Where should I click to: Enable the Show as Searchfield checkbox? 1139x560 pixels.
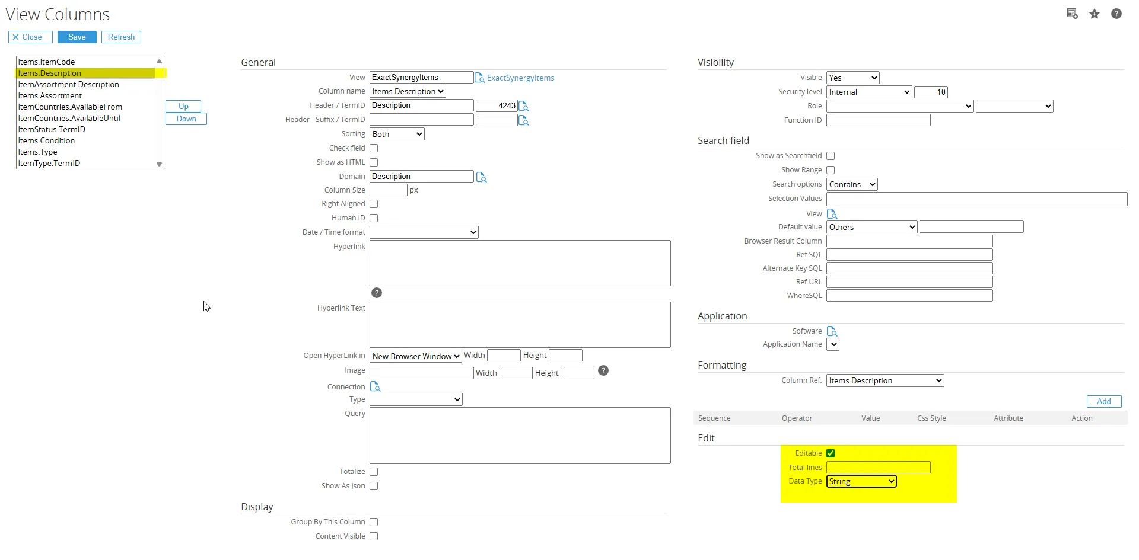(x=831, y=156)
